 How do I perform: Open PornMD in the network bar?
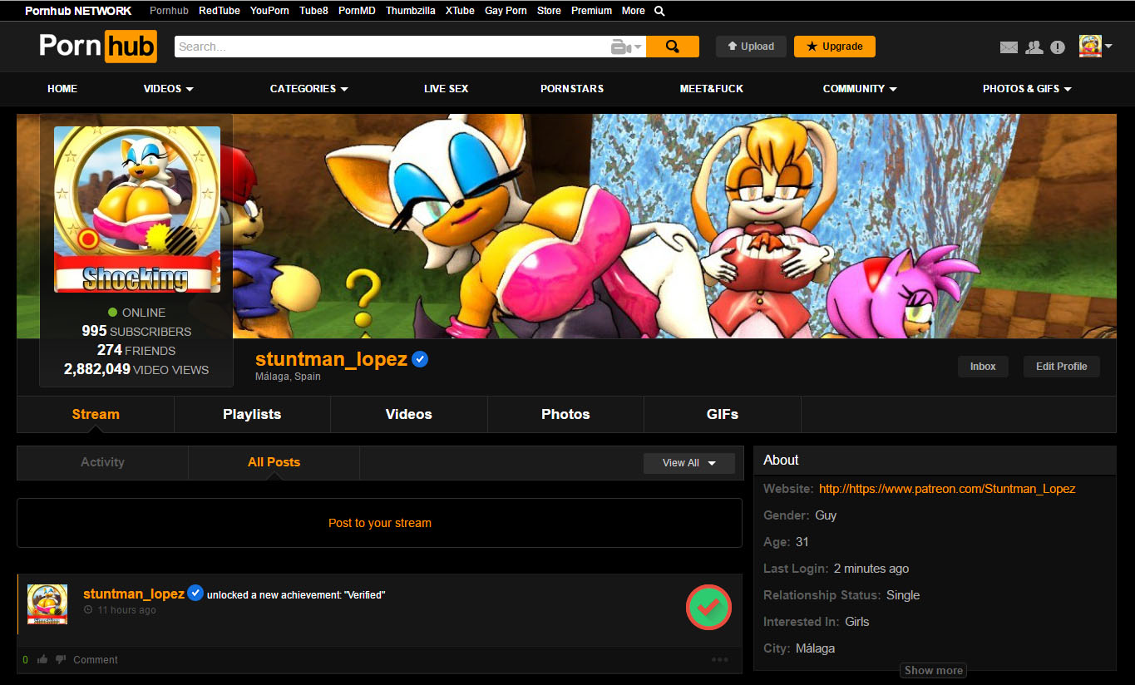(x=357, y=11)
